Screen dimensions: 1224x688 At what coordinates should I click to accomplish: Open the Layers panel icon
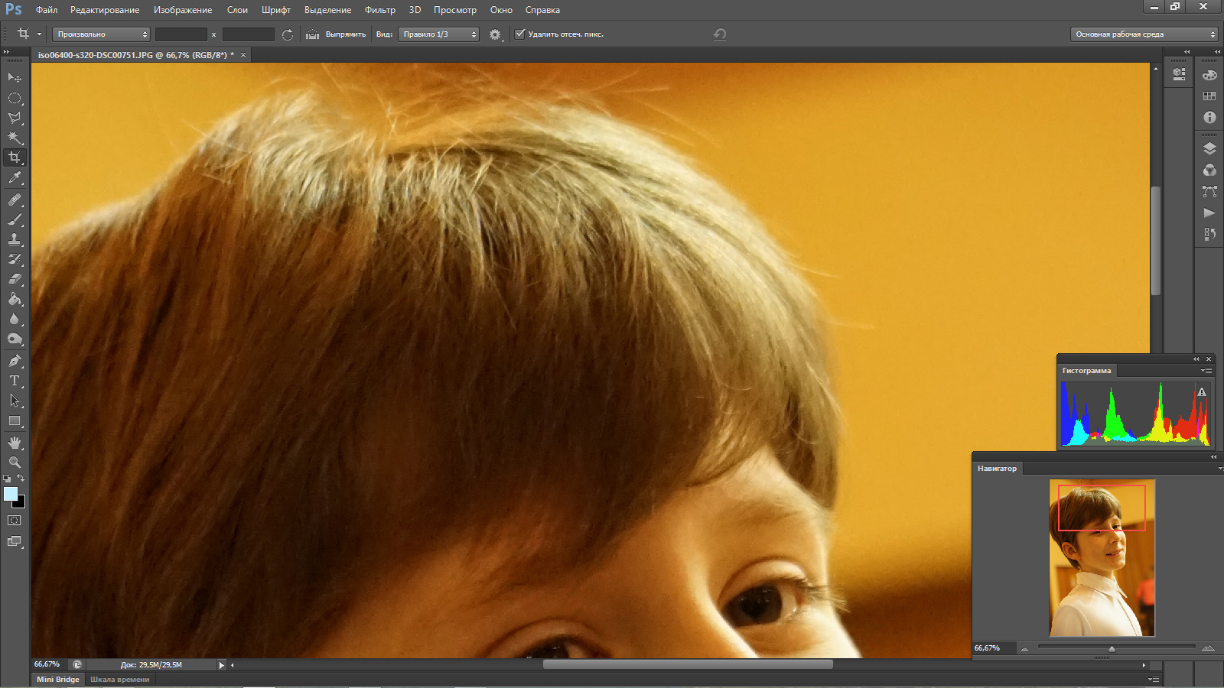click(1209, 148)
